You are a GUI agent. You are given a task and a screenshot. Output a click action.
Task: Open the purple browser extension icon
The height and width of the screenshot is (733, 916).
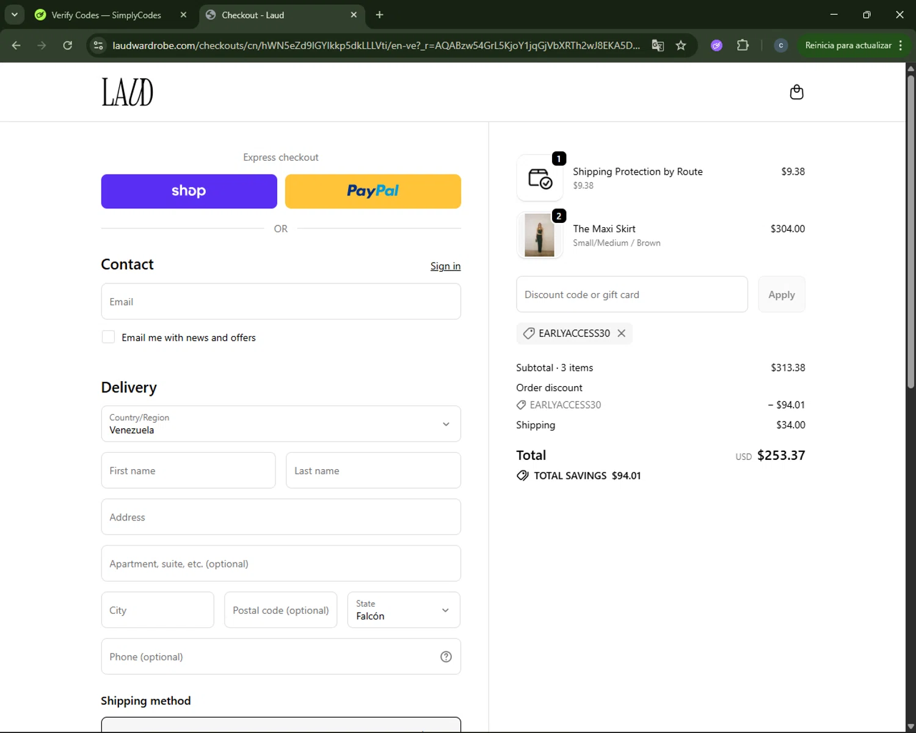tap(717, 45)
